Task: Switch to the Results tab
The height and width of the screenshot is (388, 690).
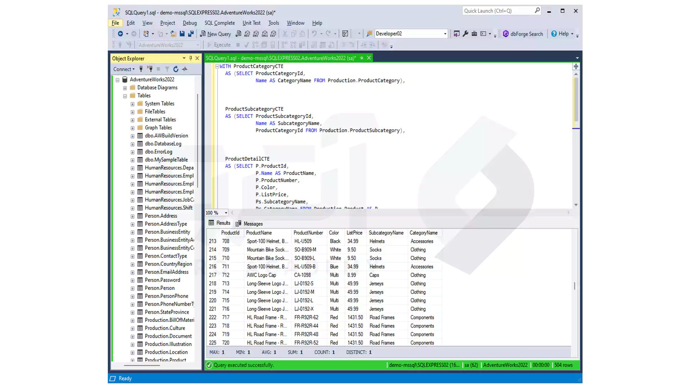Action: 219,223
